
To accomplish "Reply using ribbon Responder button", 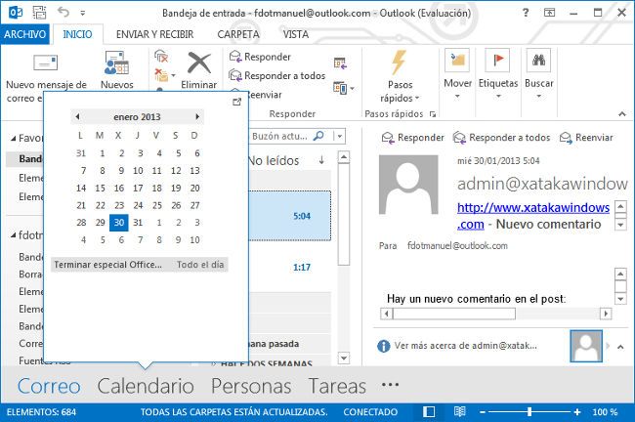I will click(260, 57).
